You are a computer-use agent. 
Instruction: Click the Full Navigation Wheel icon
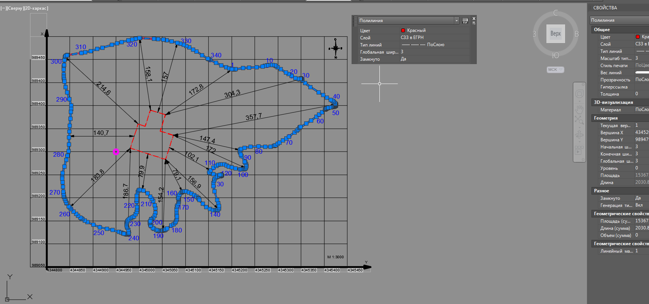579,94
